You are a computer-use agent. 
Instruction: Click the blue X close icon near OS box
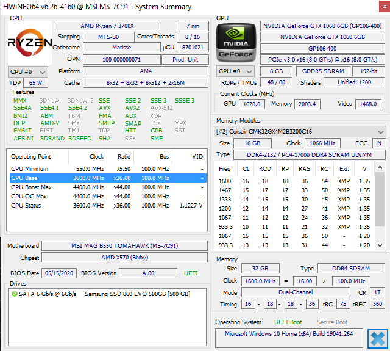point(378,338)
